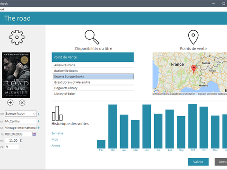Click the magnifying glass availability icon
Image resolution: width=227 pixels, height=170 pixels.
92,37
